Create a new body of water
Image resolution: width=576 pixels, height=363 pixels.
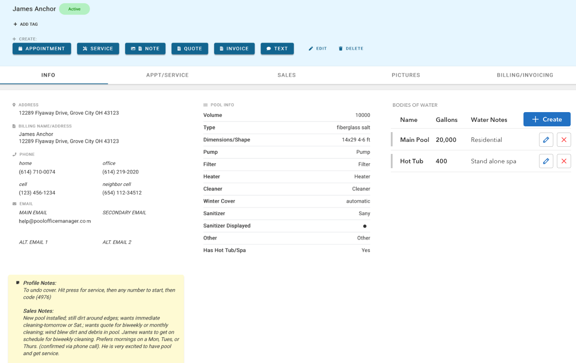(x=547, y=119)
